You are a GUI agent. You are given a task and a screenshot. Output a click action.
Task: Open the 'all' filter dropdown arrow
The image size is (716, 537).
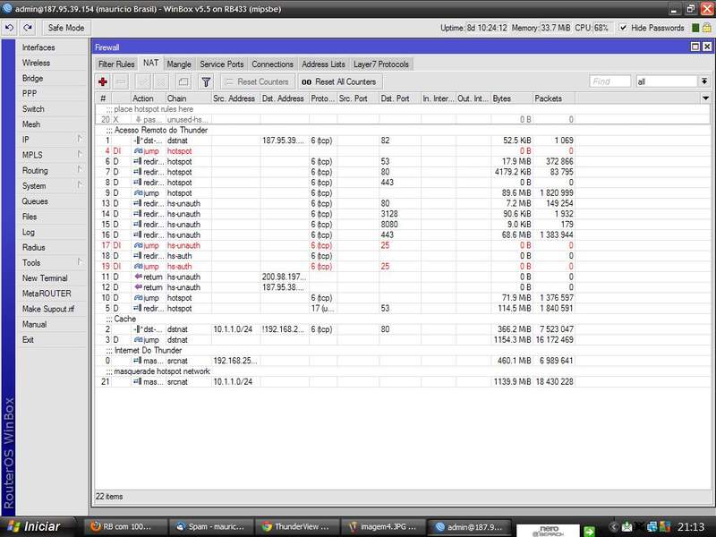coord(704,81)
